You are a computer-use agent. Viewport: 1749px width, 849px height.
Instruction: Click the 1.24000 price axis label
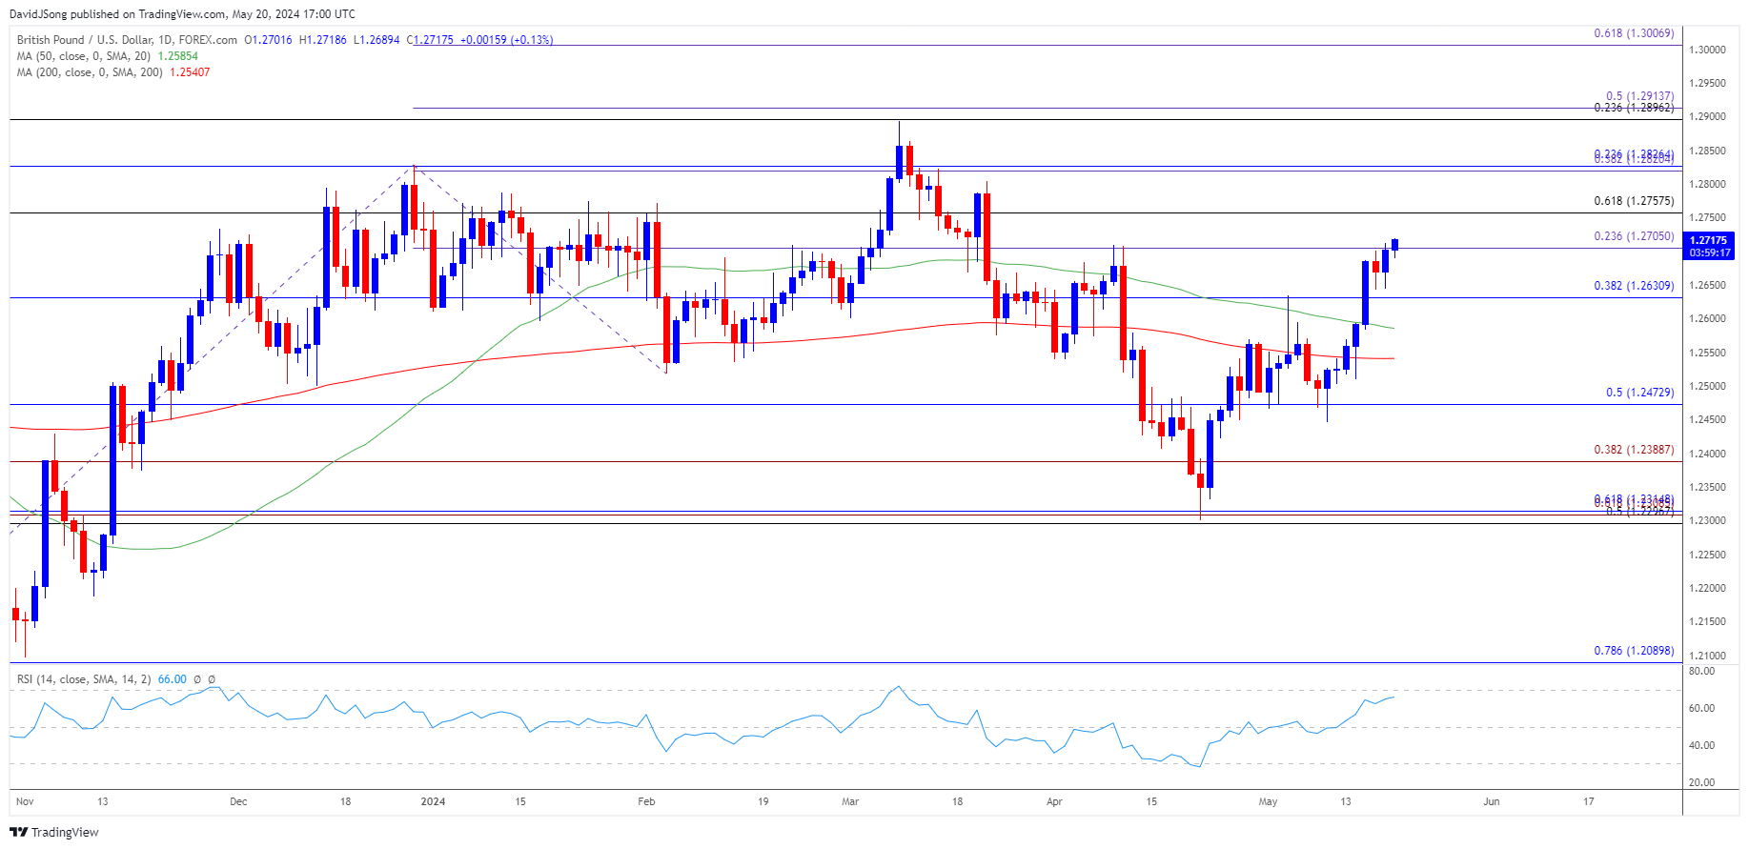click(x=1707, y=455)
